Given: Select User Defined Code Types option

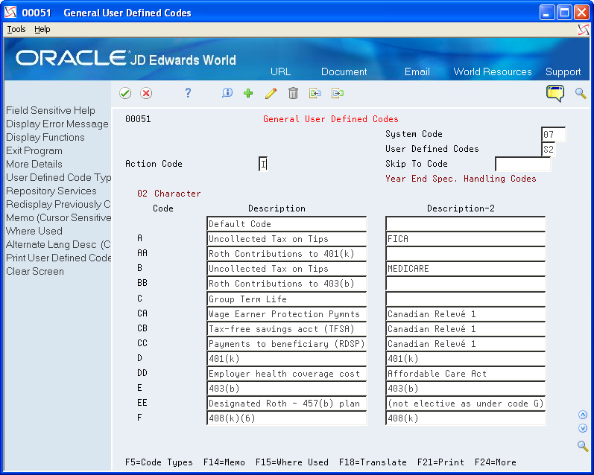Looking at the screenshot, I should (x=58, y=177).
